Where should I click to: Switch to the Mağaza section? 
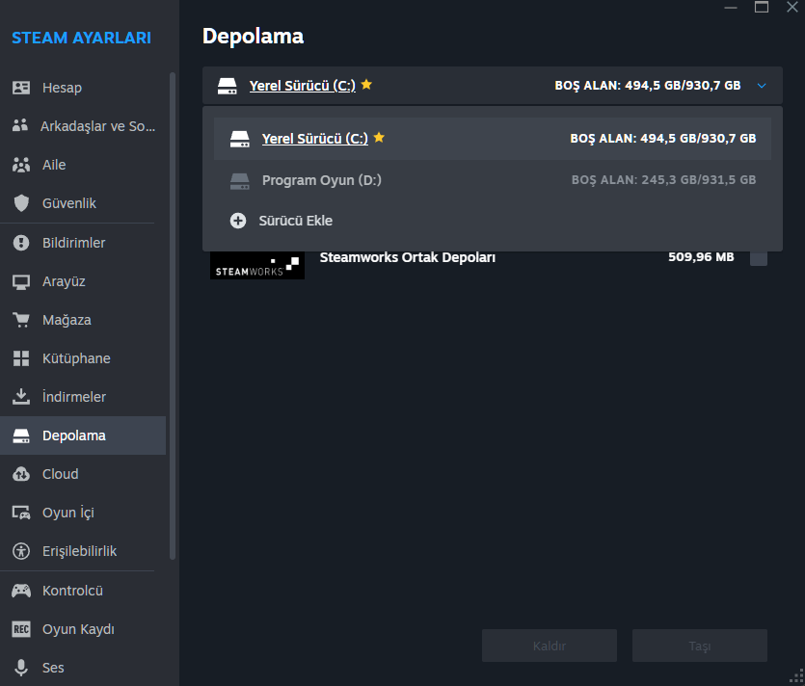(x=83, y=320)
